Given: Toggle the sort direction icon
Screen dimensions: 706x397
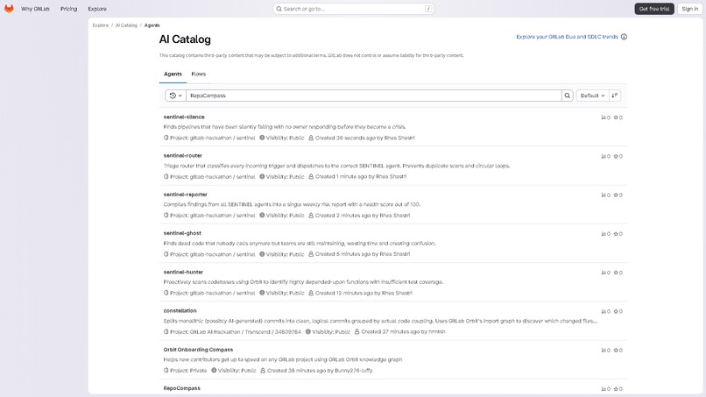Looking at the screenshot, I should [615, 96].
